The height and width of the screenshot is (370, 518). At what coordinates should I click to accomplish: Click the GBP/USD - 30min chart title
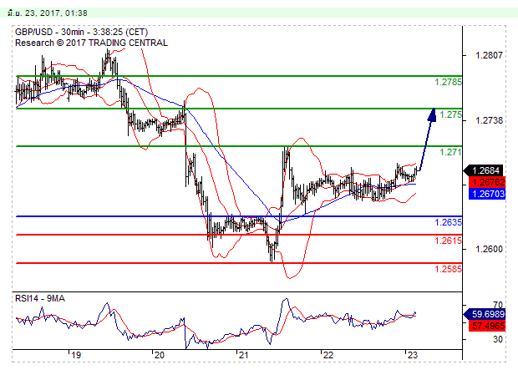coord(81,32)
